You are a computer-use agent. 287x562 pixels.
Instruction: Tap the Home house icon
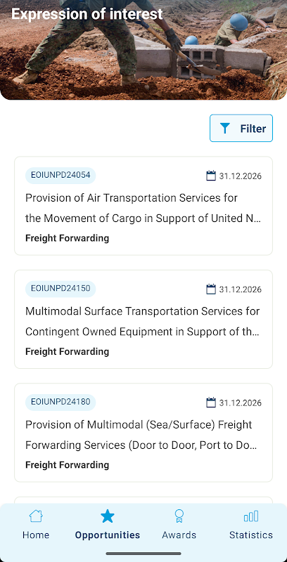pos(36,516)
